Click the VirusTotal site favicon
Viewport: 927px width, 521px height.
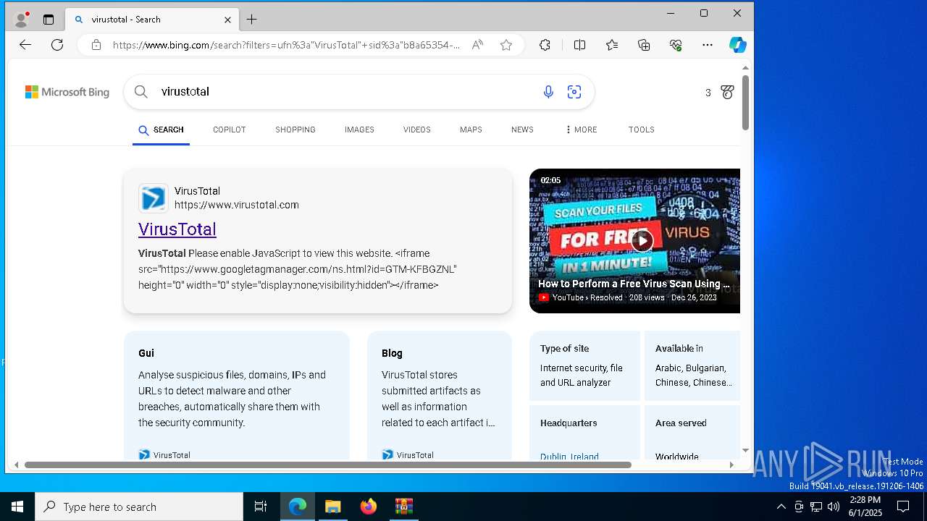pyautogui.click(x=154, y=198)
